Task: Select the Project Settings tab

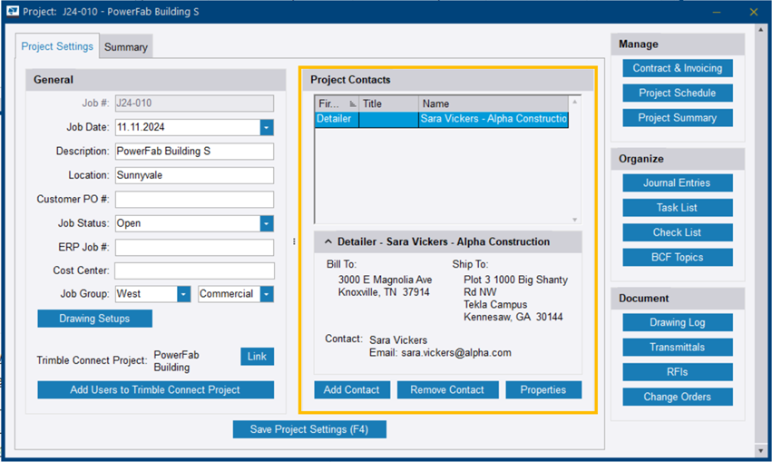Action: 57,46
